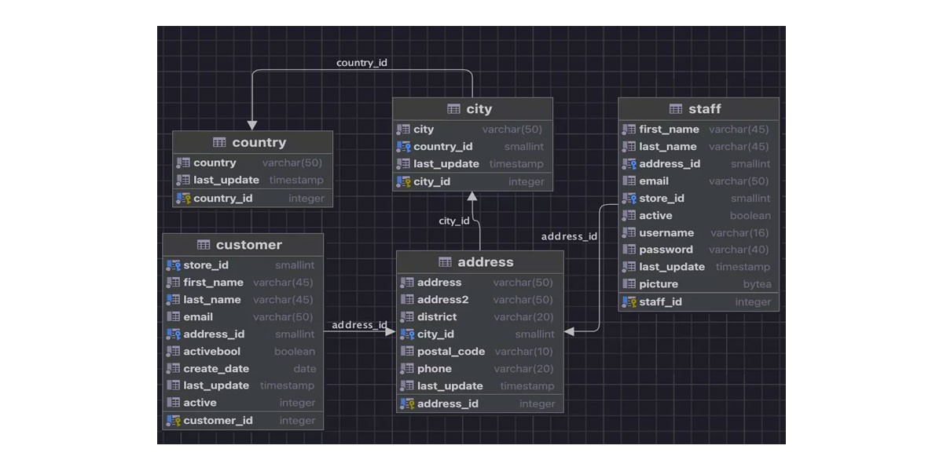Click the table icon in address header
This screenshot has width=943, height=471.
[x=445, y=262]
